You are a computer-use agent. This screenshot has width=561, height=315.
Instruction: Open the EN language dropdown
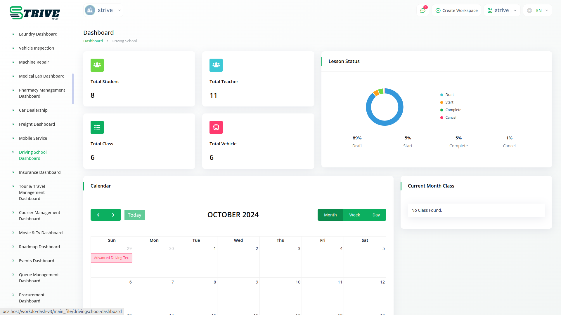click(538, 10)
